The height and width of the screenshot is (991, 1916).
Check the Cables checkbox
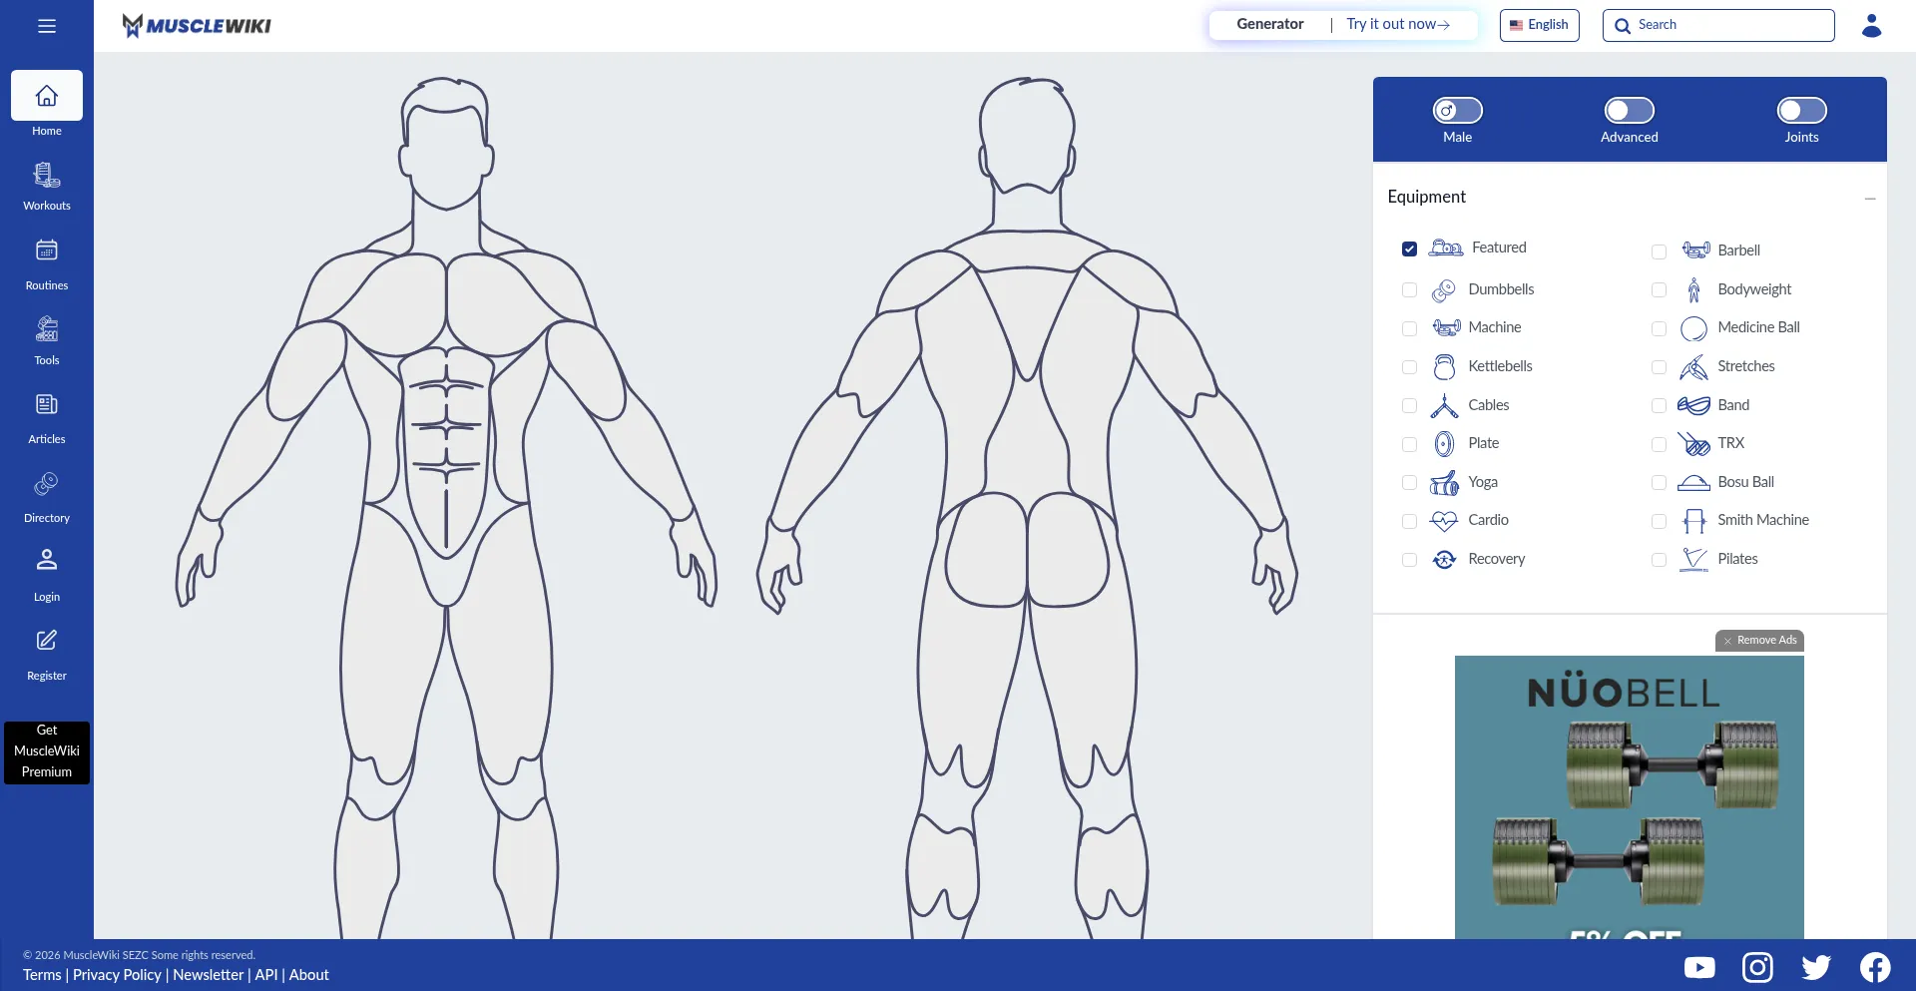(x=1409, y=406)
